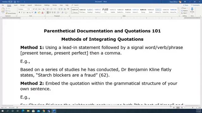Viewport: 202px width, 113px height.
Task: Open the References tab
Action: click(38, 5)
